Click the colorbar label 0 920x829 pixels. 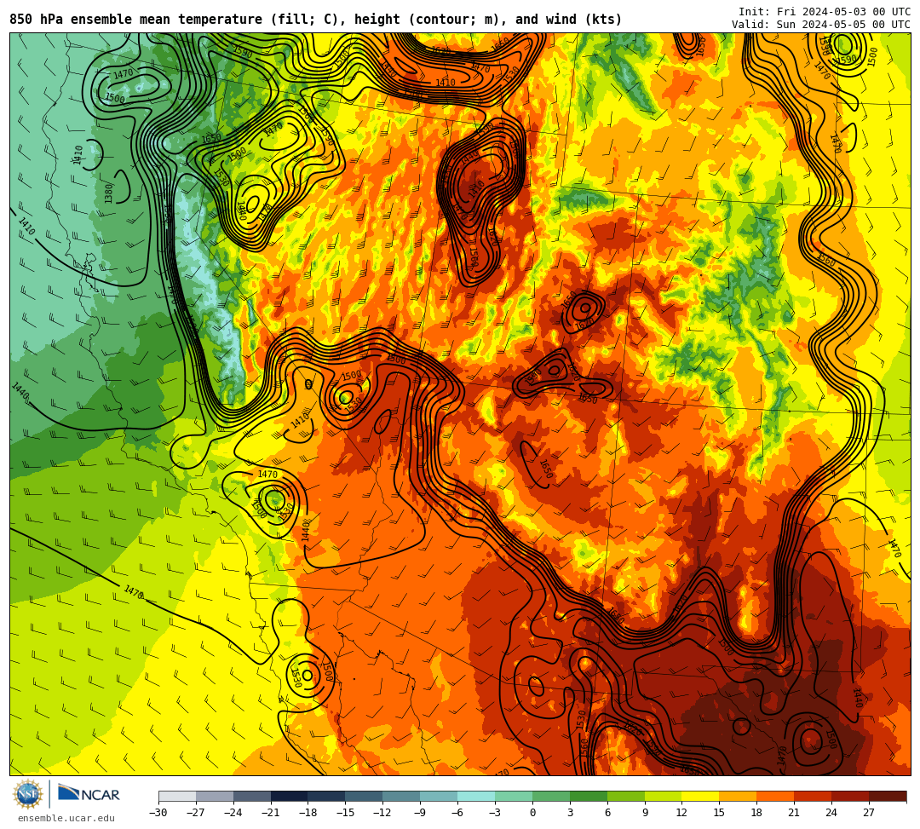[x=532, y=813]
